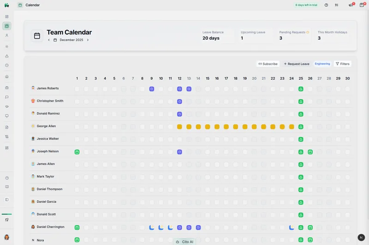This screenshot has width=369, height=245.
Task: Open the document icon in the sidebar
Action: click(7, 127)
